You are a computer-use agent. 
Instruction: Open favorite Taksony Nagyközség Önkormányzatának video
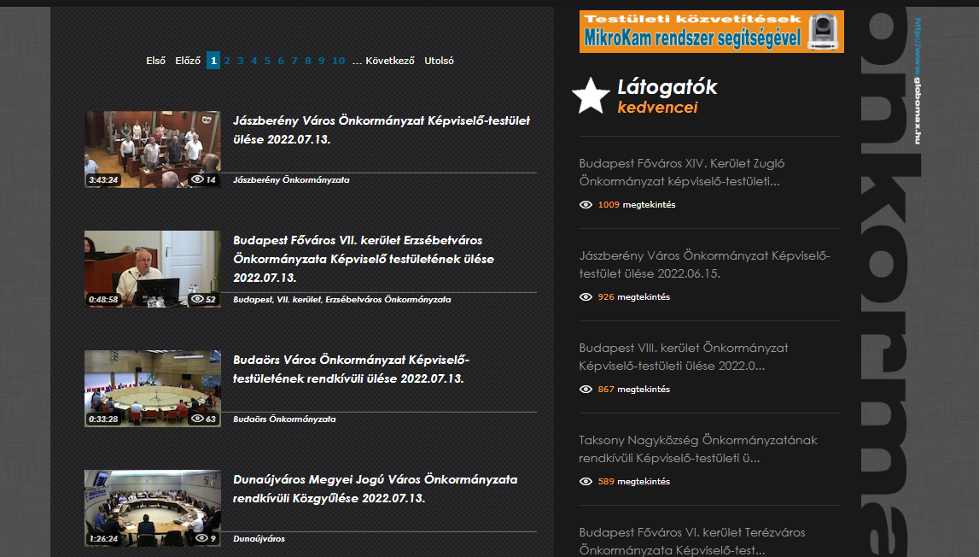click(x=698, y=449)
